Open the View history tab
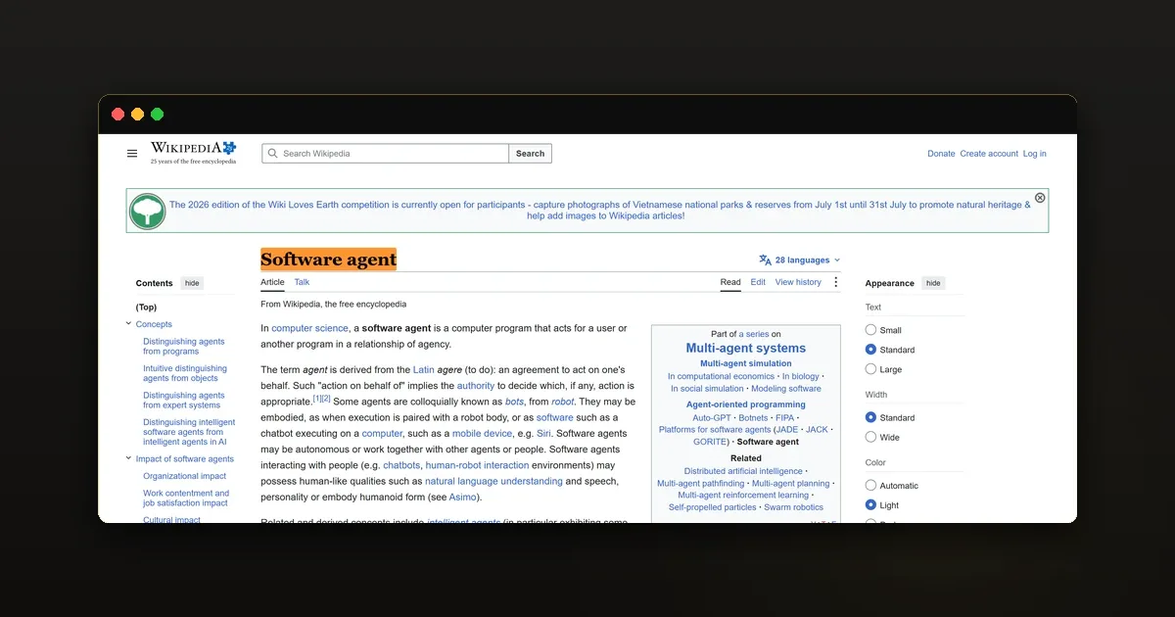1175x617 pixels. point(798,282)
